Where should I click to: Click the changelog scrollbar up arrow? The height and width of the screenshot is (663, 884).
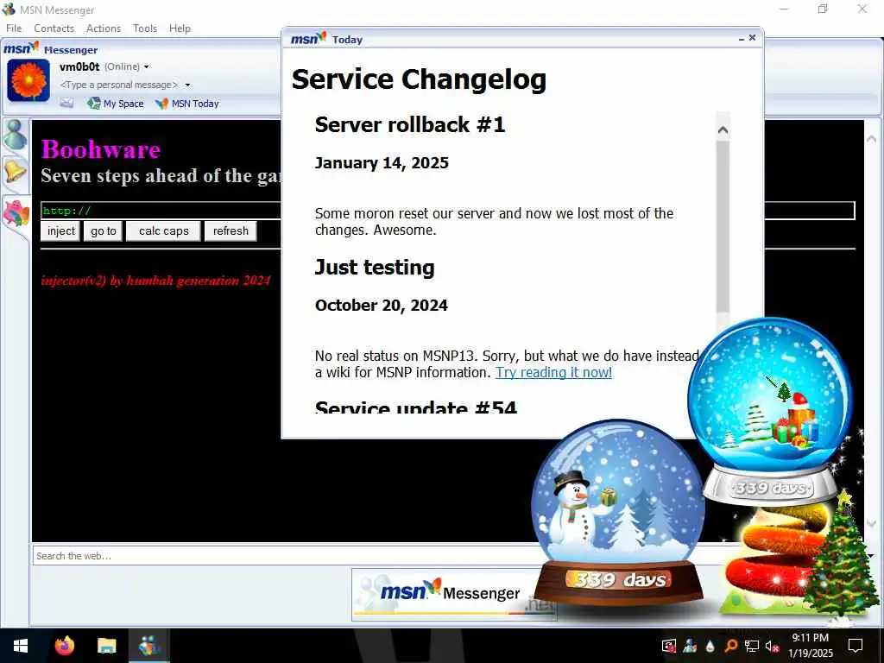point(723,130)
